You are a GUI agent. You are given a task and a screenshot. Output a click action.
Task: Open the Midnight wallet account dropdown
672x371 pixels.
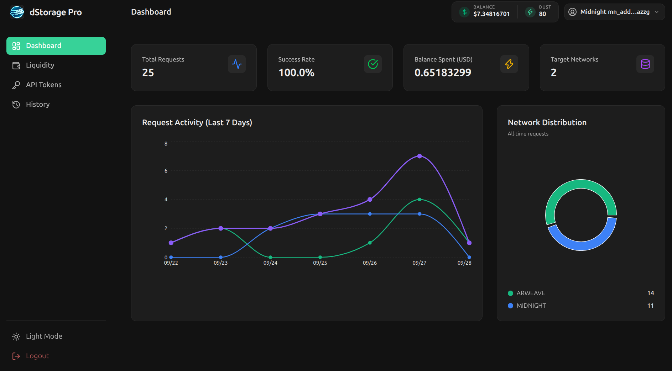(x=614, y=12)
